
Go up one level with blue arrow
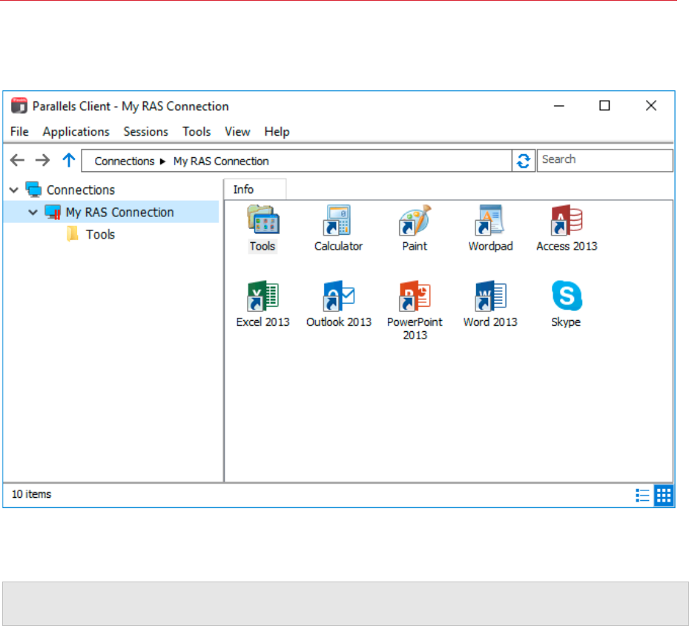pyautogui.click(x=68, y=160)
